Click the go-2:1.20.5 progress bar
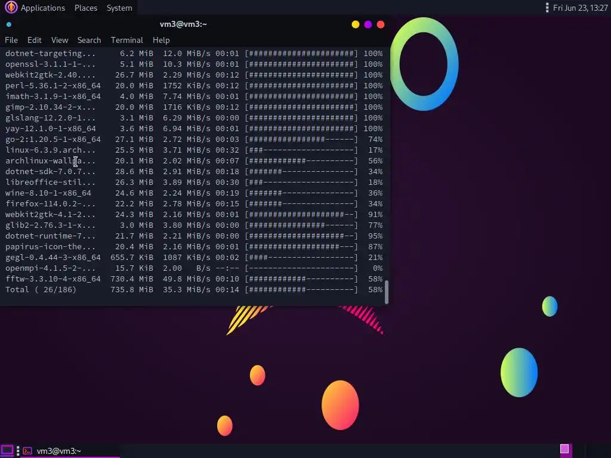Image resolution: width=611 pixels, height=458 pixels. click(x=301, y=140)
